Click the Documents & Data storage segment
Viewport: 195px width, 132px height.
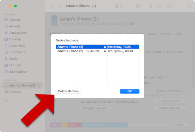point(105,125)
